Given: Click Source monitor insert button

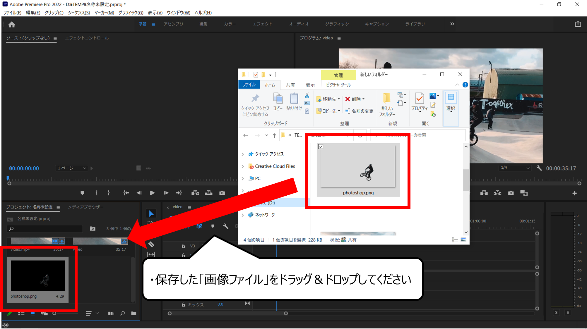Looking at the screenshot, I should (x=195, y=193).
